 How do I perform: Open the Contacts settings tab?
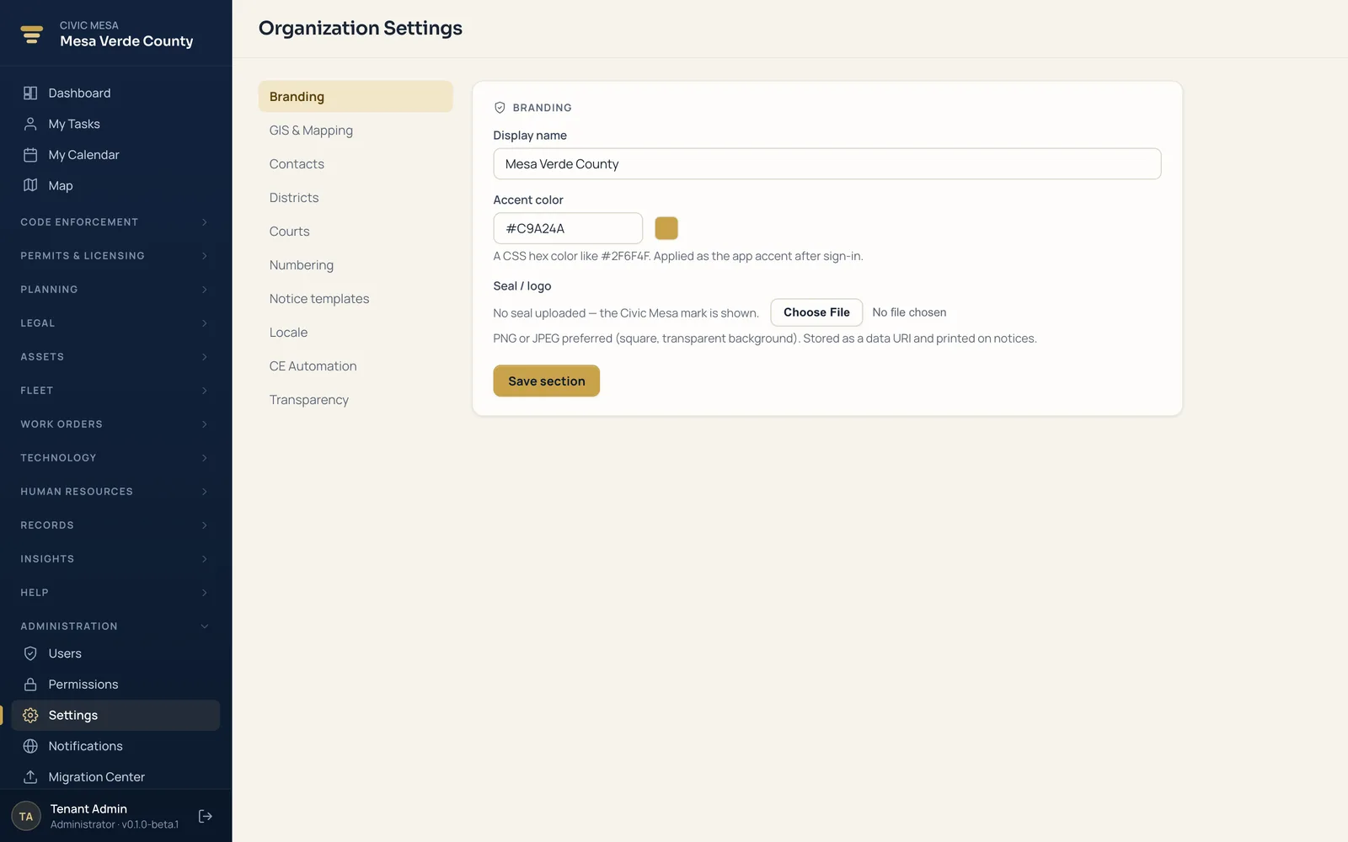point(356,164)
